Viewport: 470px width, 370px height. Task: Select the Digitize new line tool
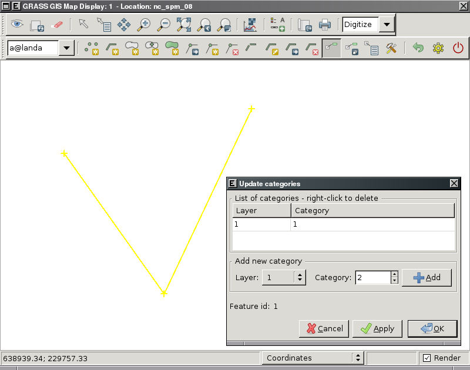112,48
